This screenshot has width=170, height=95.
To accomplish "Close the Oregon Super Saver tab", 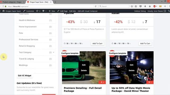I will pos(51,2).
